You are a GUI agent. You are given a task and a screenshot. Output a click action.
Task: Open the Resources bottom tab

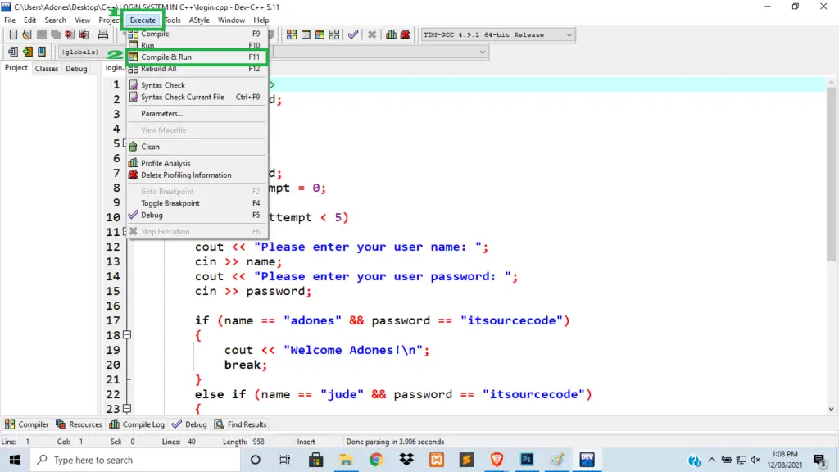coord(79,424)
